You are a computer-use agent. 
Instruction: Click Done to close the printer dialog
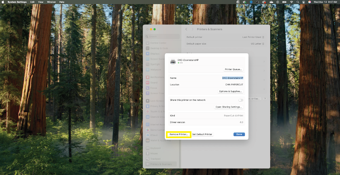[239, 134]
